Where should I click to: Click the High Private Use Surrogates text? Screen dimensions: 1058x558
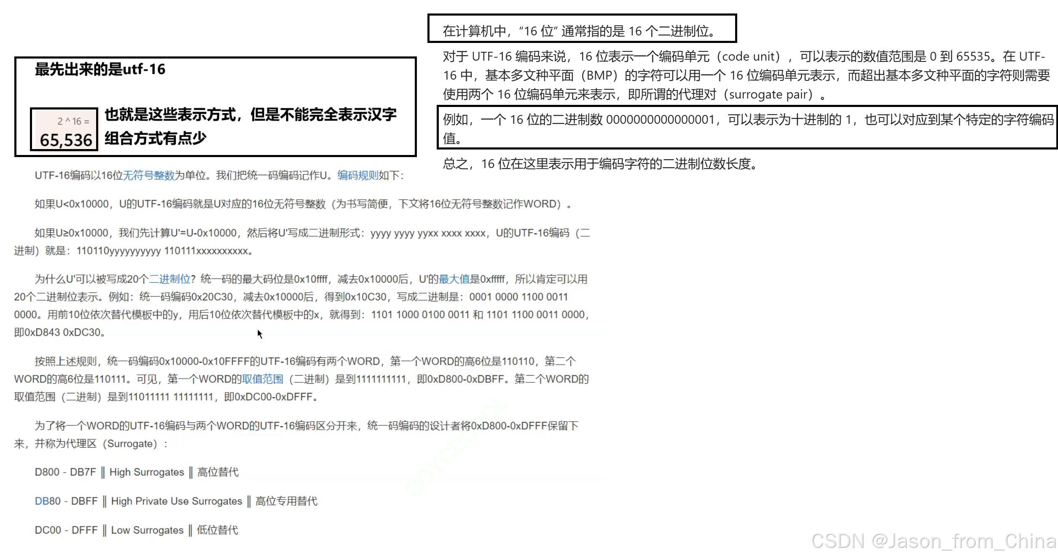(176, 501)
